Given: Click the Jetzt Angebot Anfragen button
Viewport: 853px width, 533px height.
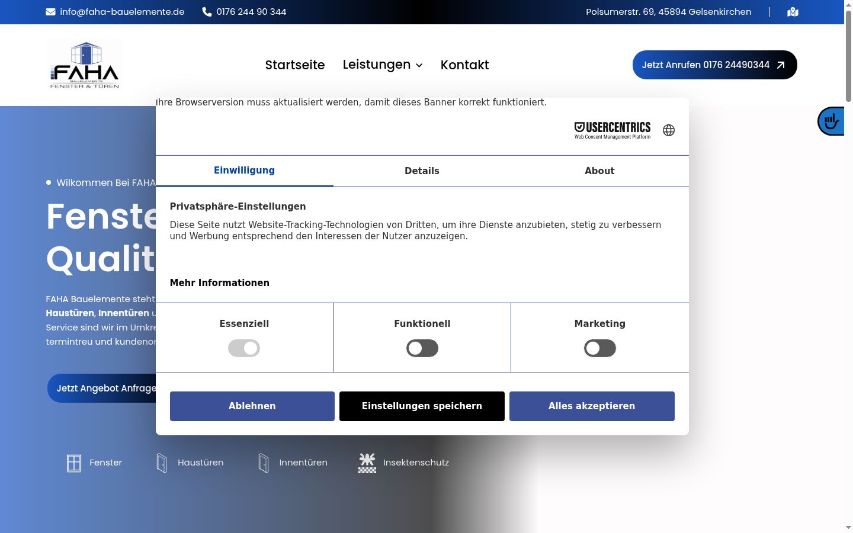Looking at the screenshot, I should 102,388.
